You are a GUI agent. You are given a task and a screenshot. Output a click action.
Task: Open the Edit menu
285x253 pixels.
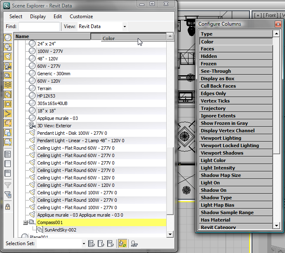[58, 17]
